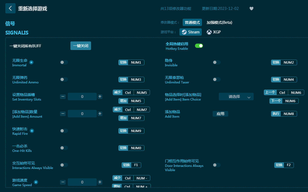Click the back arrow icon
Viewport: 308px width, 192px height.
pyautogui.click(x=10, y=8)
